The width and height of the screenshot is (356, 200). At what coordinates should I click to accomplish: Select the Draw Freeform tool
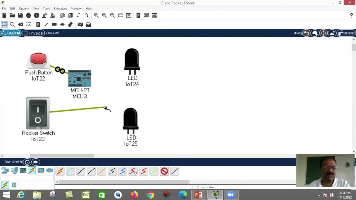coord(70,24)
